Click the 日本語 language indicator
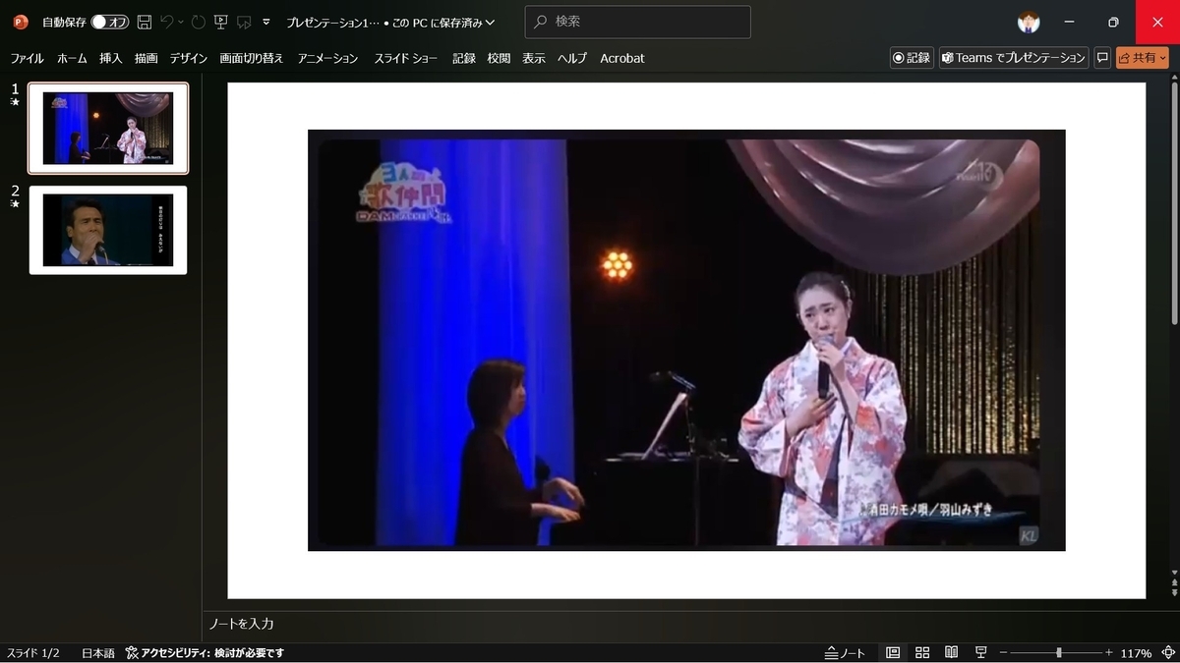 [97, 653]
